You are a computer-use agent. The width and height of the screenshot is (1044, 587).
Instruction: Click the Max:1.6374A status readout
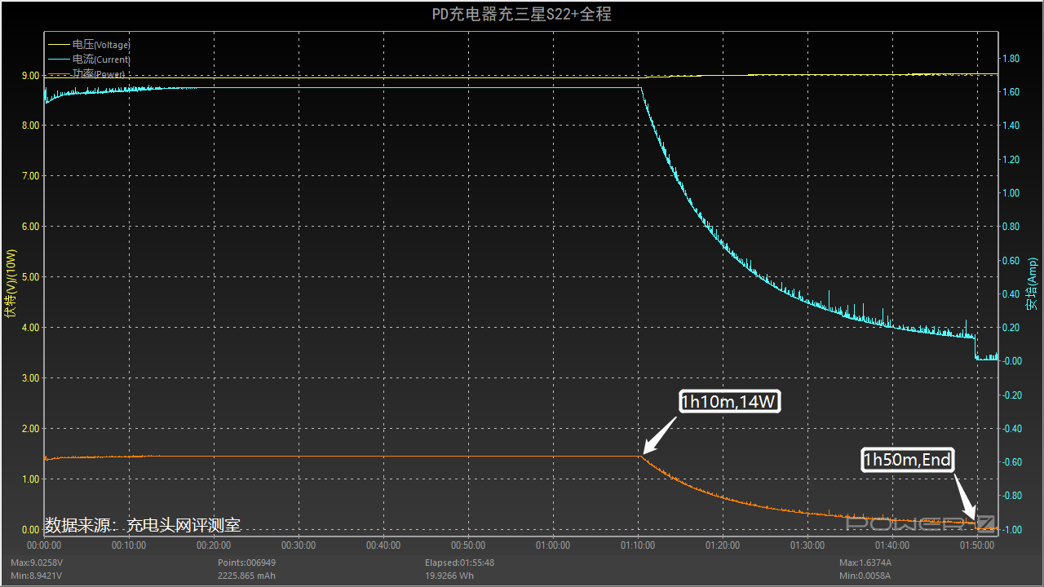point(866,563)
